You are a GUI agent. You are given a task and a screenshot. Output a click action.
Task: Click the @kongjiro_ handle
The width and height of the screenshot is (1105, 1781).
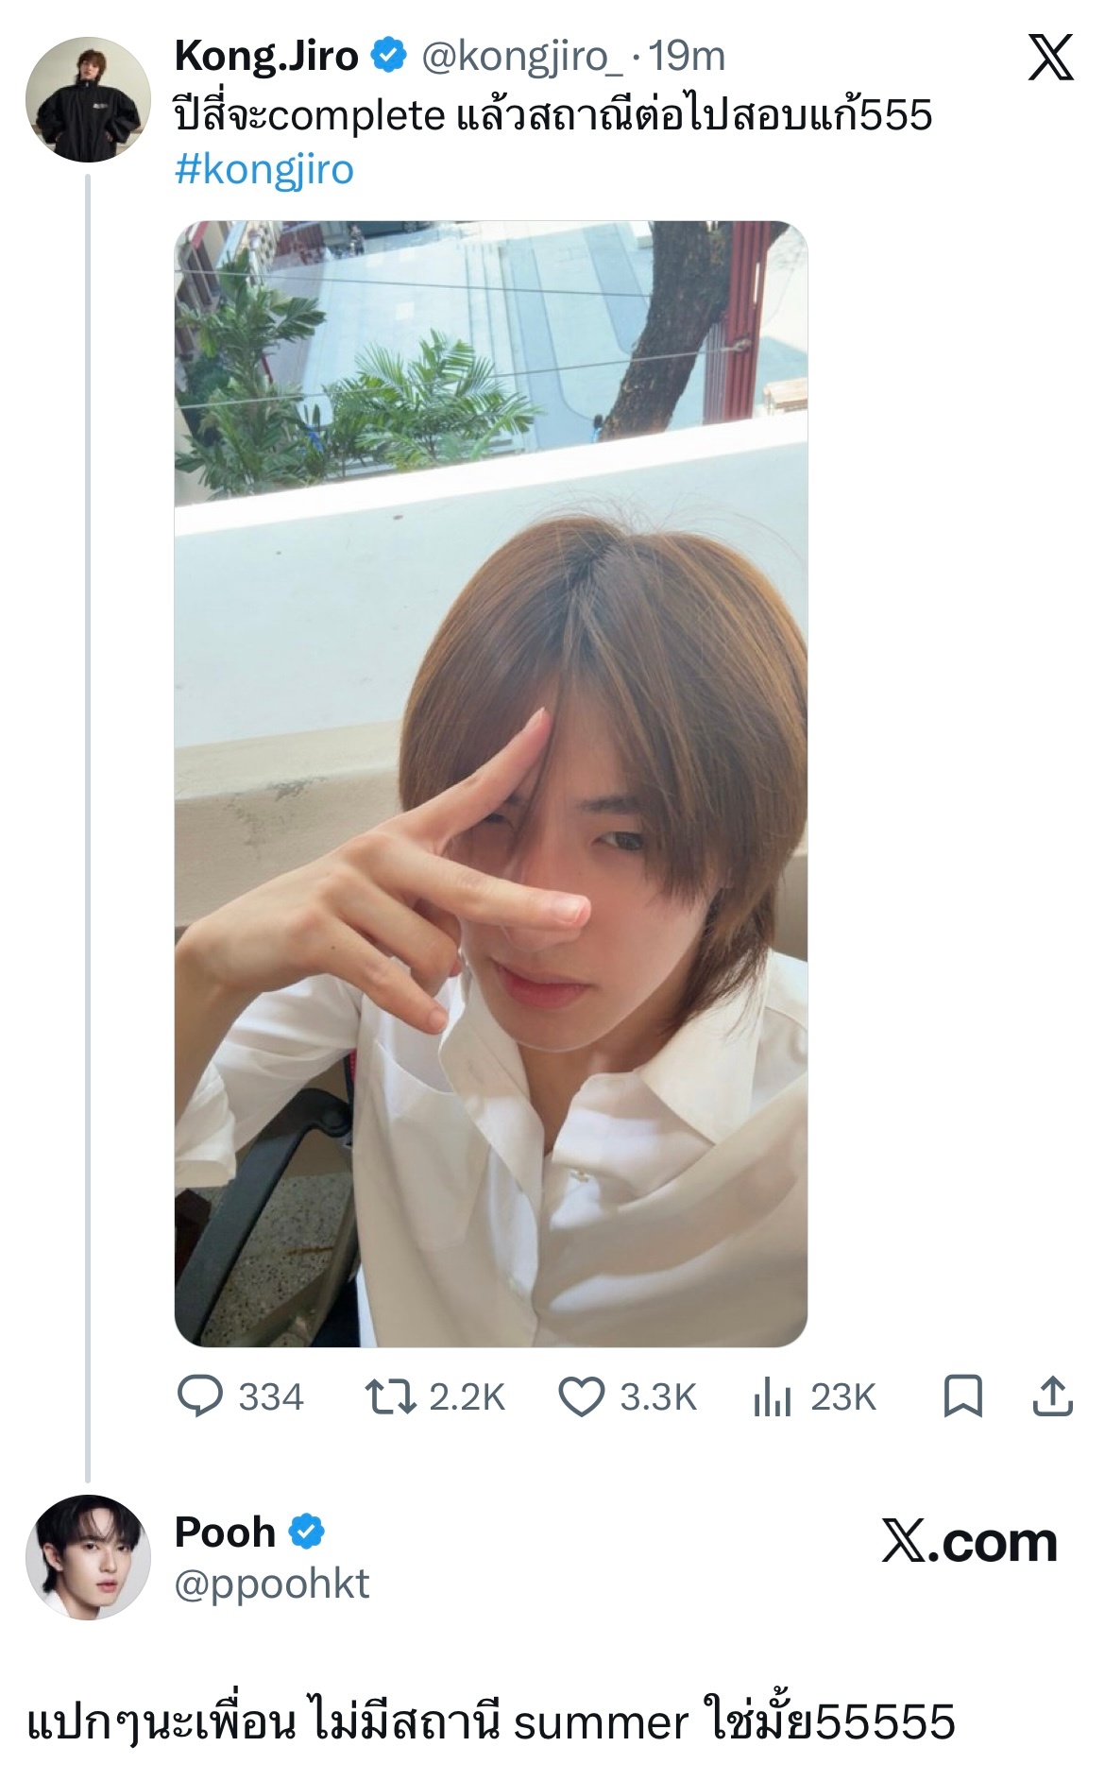(x=520, y=58)
